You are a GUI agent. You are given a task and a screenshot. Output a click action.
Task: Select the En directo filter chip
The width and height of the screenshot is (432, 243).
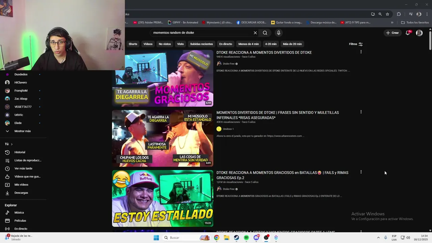tap(225, 44)
